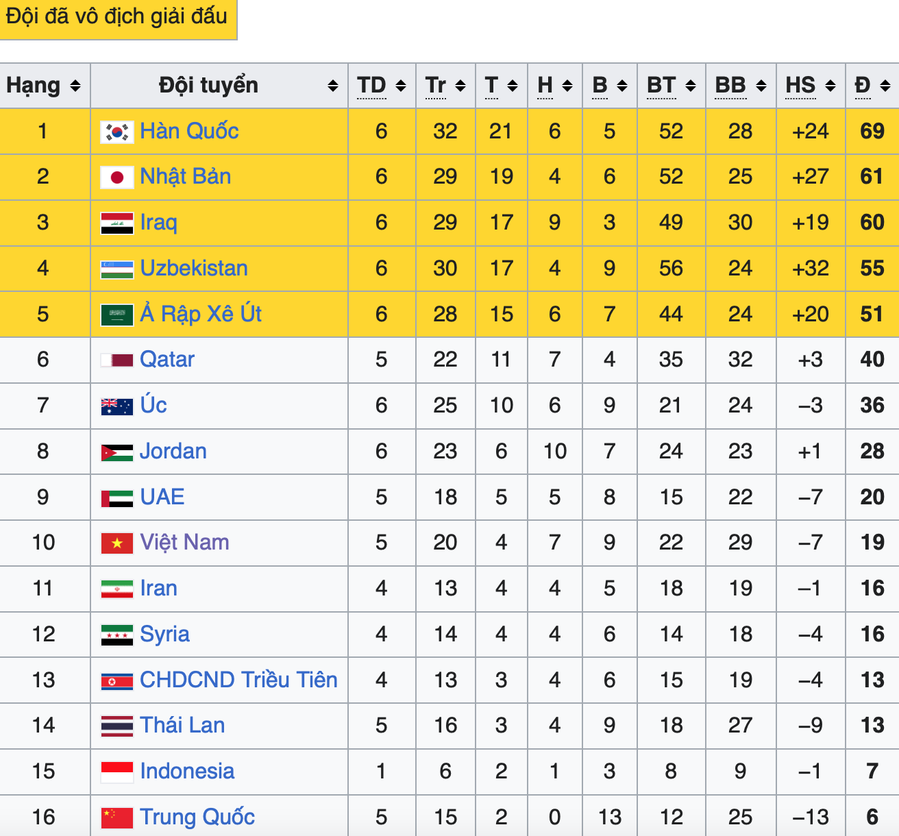Click the Thailand flag icon
Image resolution: width=899 pixels, height=836 pixels.
(x=116, y=726)
